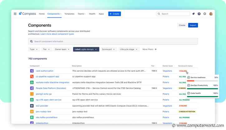
Task: Click the DevOps Productivity check icon
Action: click(189, 85)
